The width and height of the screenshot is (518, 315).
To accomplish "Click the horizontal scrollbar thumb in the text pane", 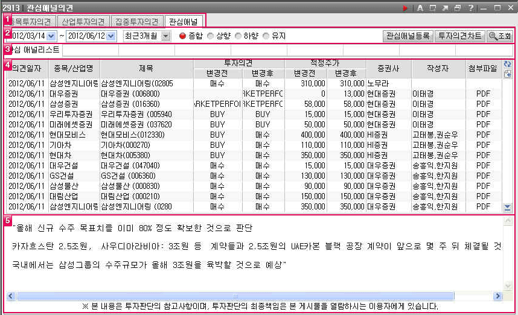I will click(x=235, y=296).
